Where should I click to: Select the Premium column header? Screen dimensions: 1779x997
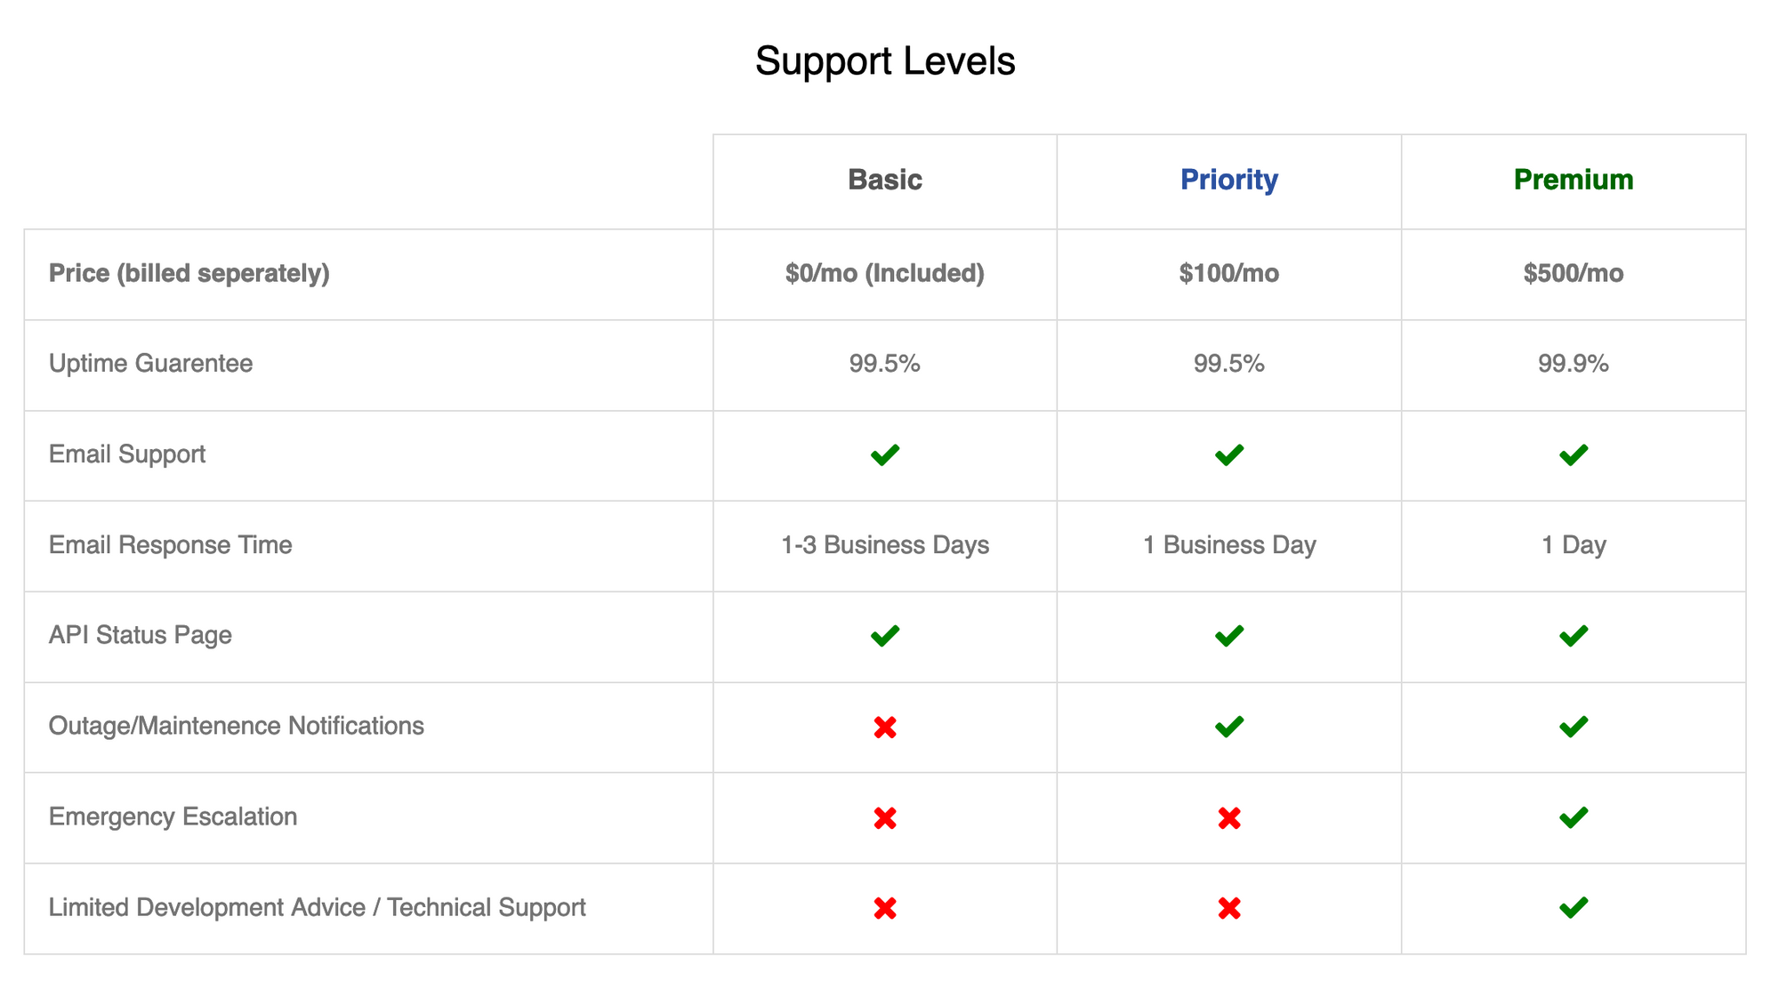tap(1574, 180)
